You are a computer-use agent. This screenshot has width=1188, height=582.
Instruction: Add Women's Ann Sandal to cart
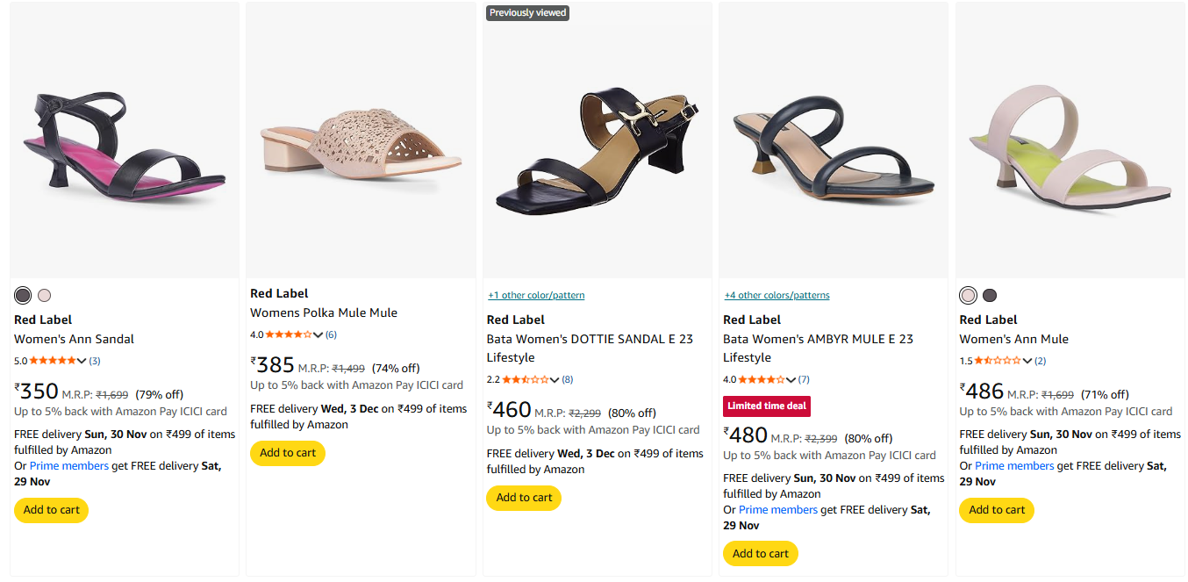tap(51, 510)
